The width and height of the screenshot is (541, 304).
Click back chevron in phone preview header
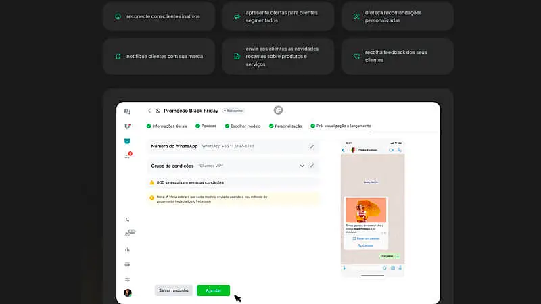344,150
